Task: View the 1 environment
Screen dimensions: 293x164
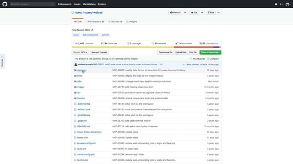Action: tap(184, 43)
